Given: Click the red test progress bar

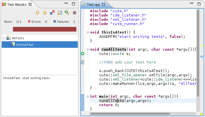Looking at the screenshot, I should 45,29.
